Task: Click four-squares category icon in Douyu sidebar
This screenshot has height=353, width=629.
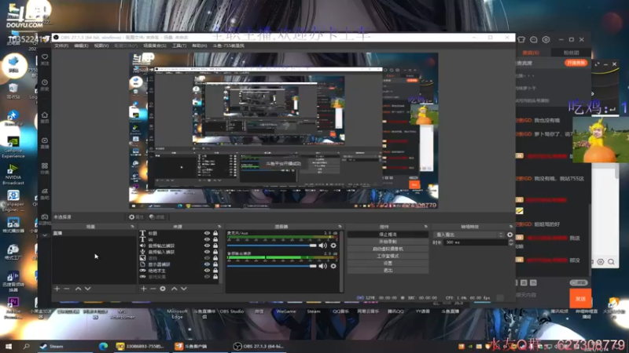Action: click(x=45, y=166)
